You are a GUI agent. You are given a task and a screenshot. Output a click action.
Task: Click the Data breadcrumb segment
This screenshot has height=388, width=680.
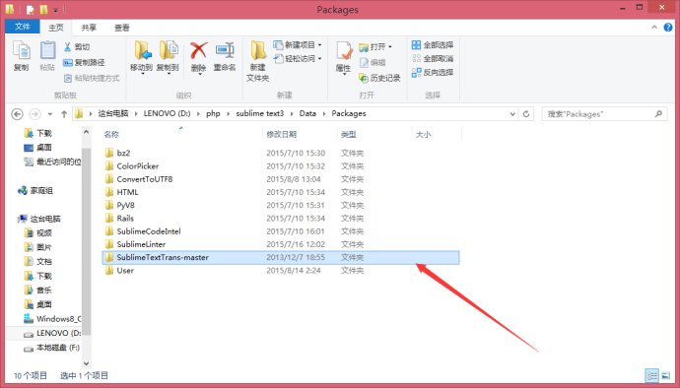click(307, 113)
